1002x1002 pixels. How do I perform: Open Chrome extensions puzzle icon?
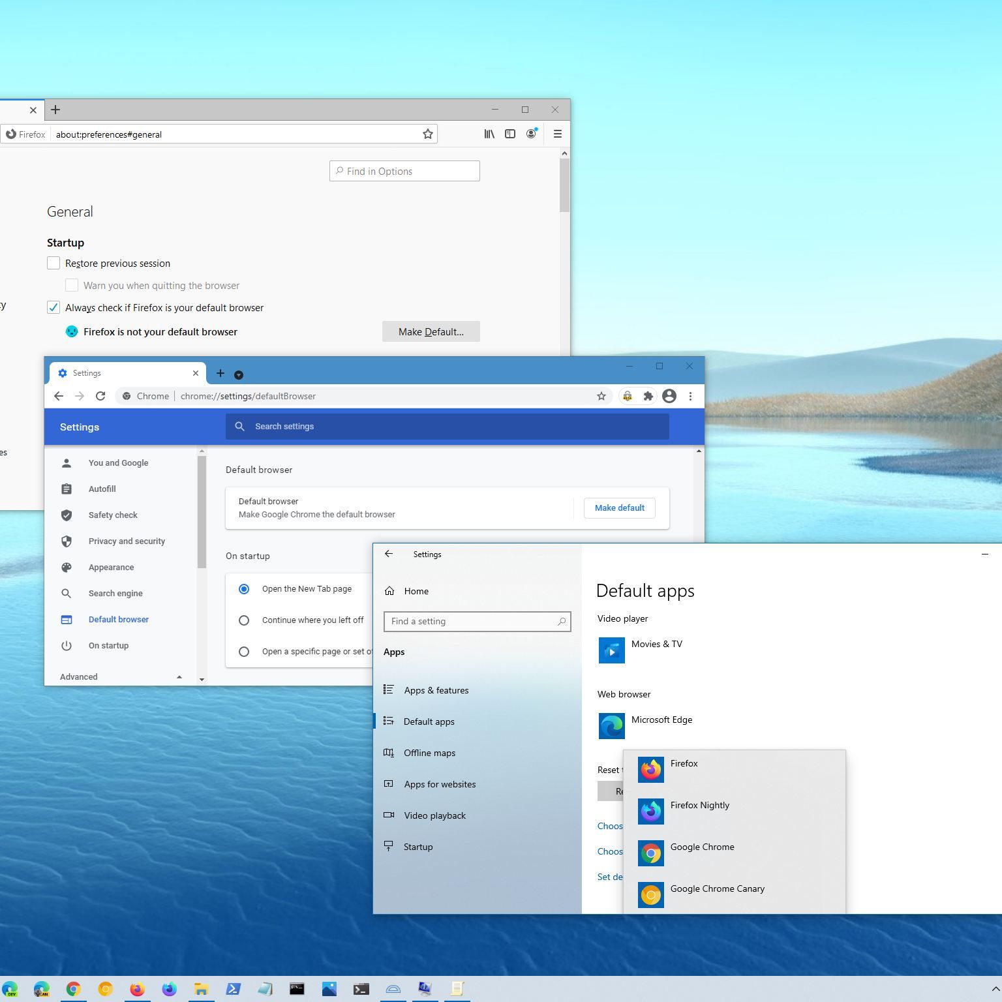tap(648, 396)
